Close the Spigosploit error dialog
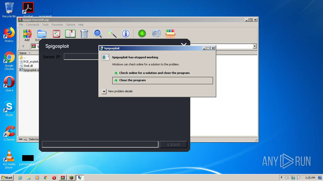Screen dimensions: 323x181 [x=213, y=48]
